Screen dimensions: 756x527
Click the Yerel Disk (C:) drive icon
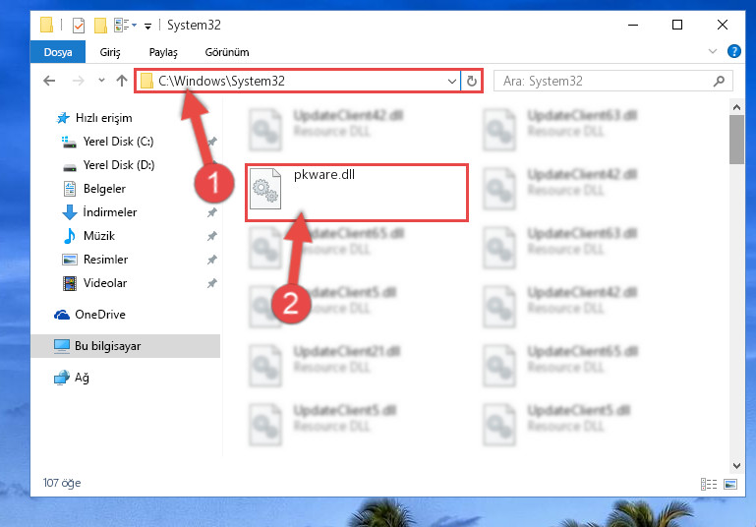[x=69, y=142]
